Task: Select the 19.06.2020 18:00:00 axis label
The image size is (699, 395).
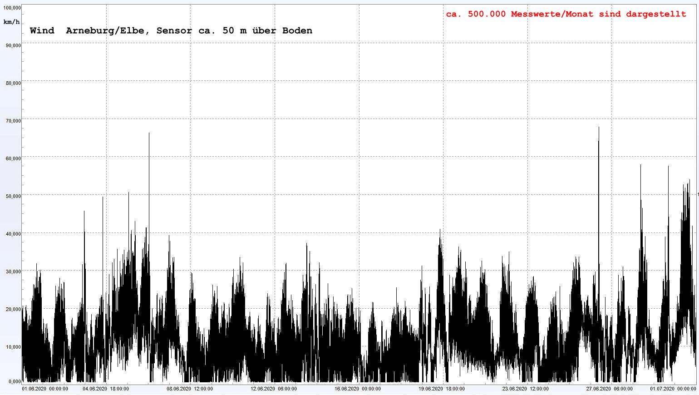Action: pos(442,389)
